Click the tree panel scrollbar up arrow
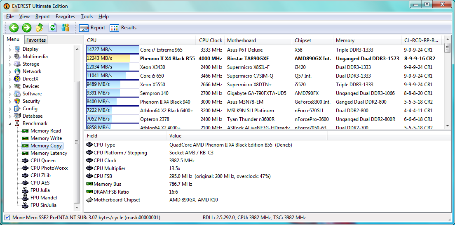The width and height of the screenshot is (455, 225). [x=77, y=49]
